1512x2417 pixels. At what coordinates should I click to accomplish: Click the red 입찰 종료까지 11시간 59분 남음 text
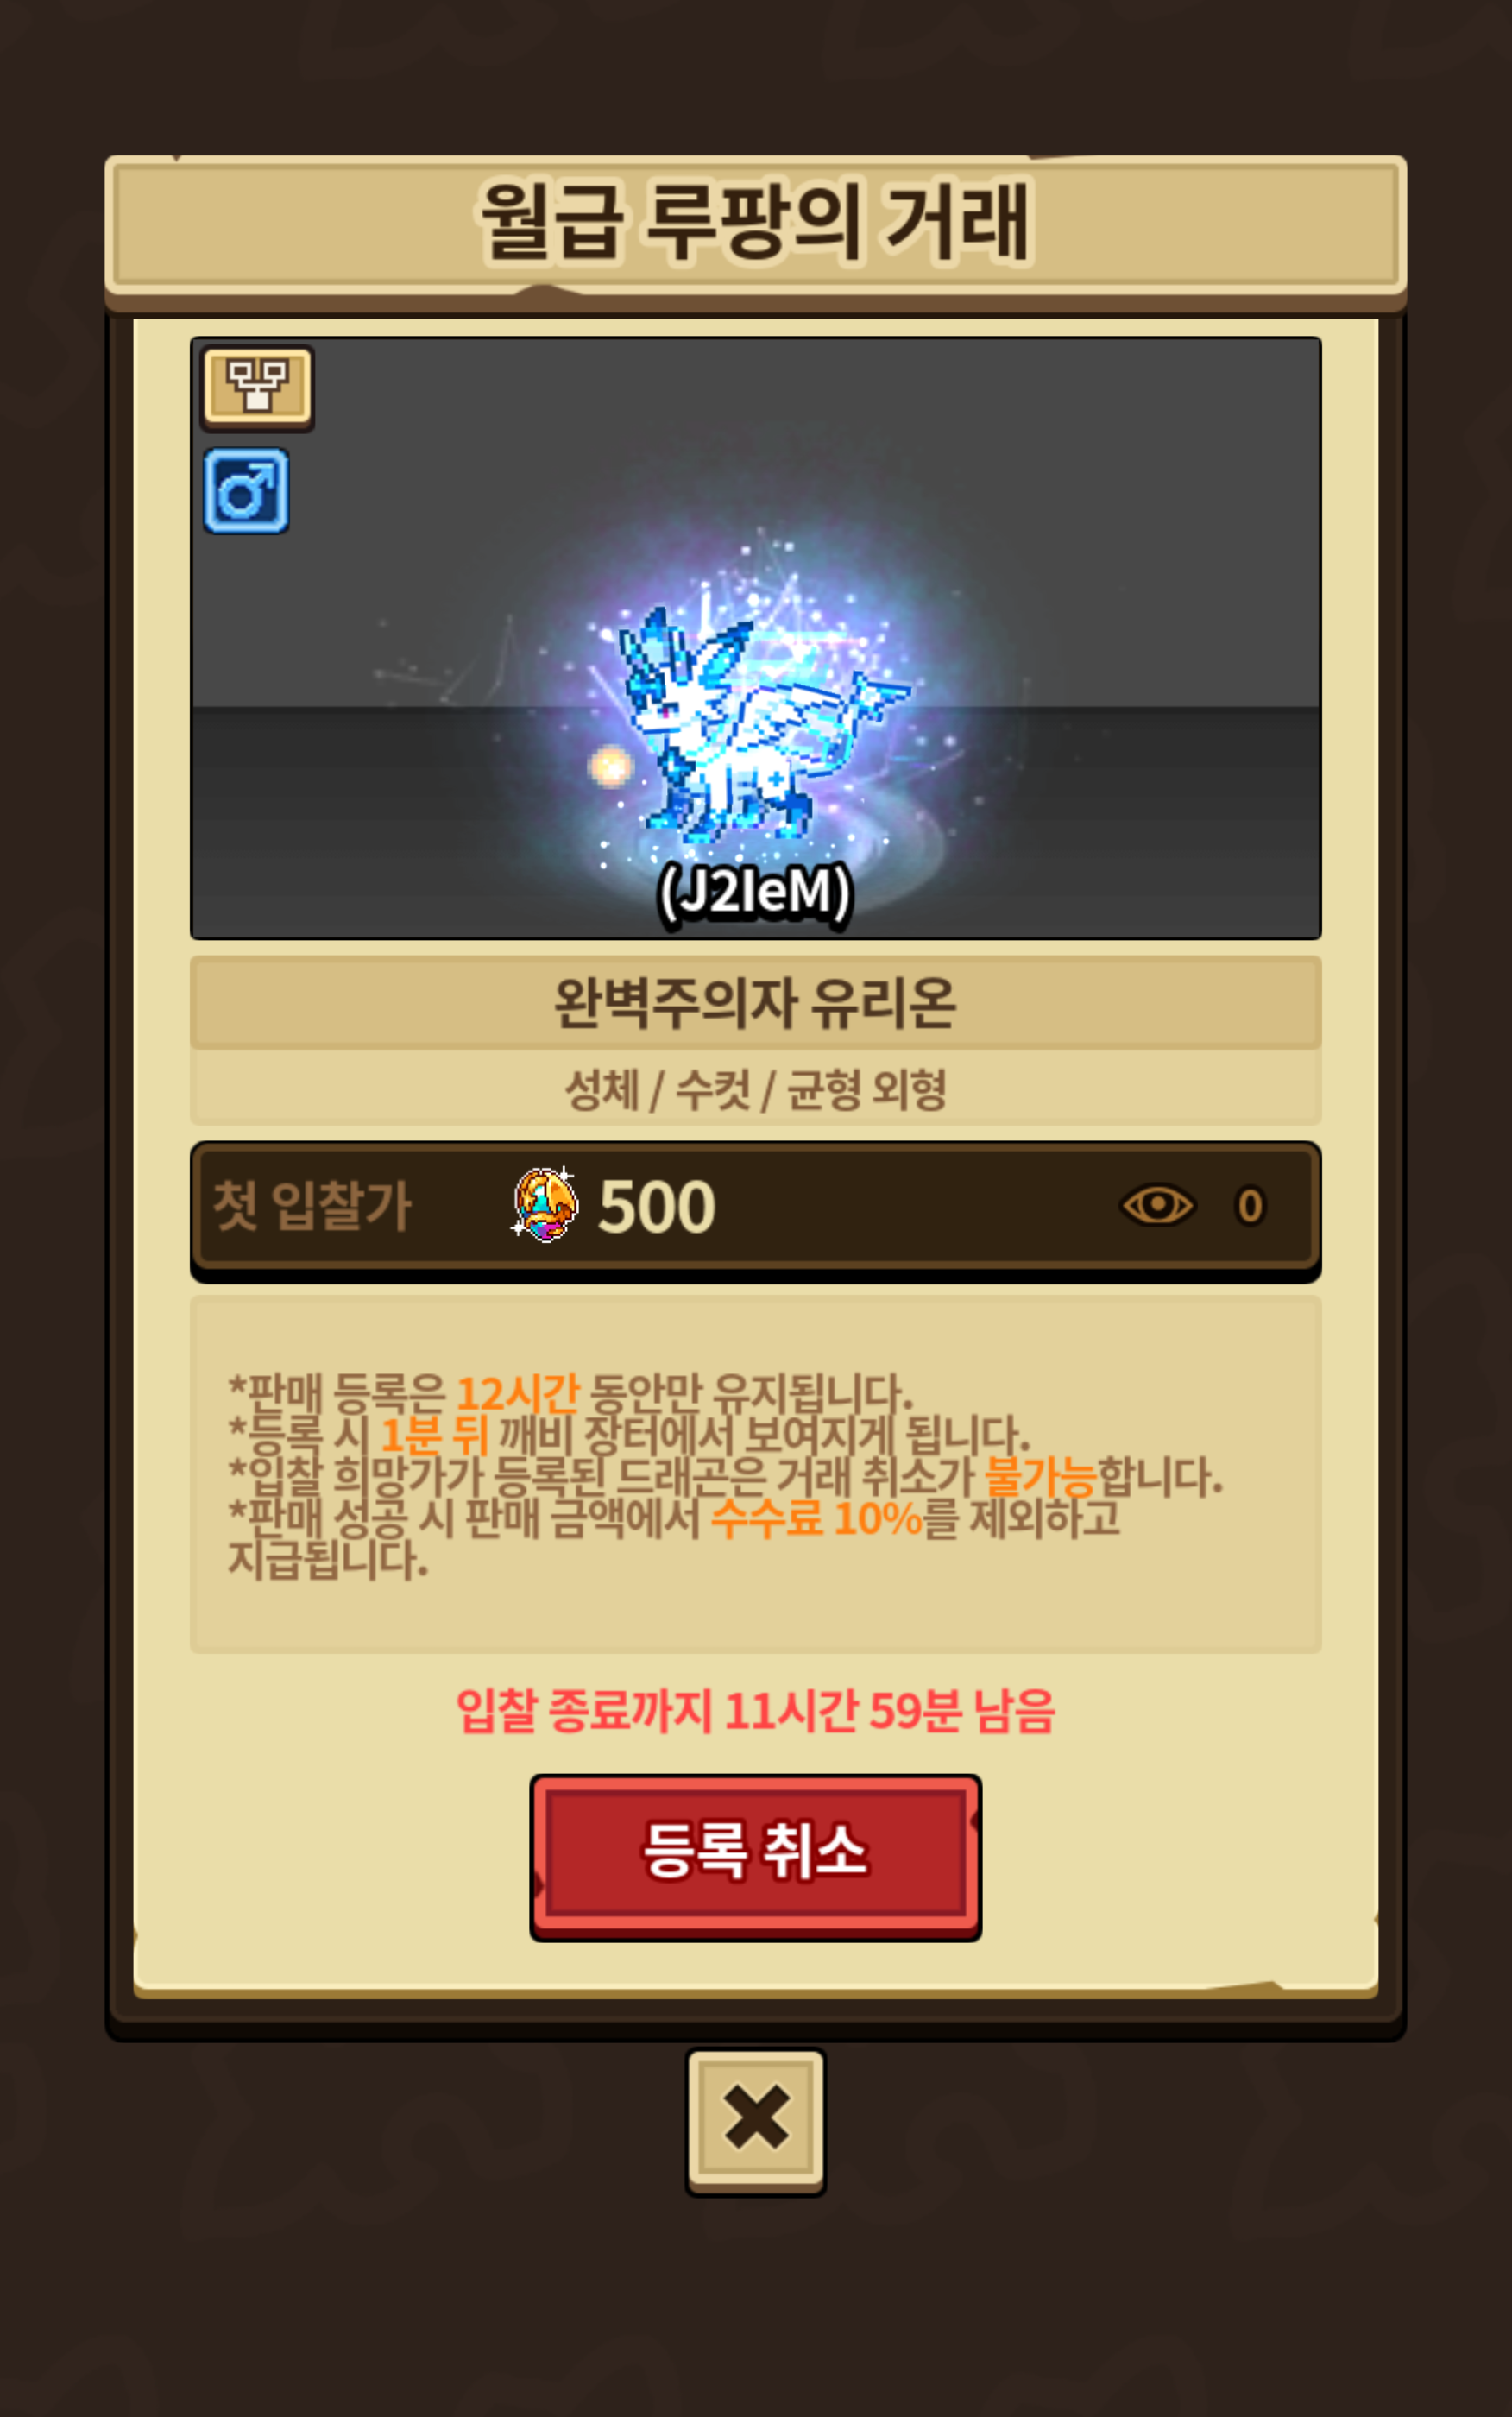755,1710
